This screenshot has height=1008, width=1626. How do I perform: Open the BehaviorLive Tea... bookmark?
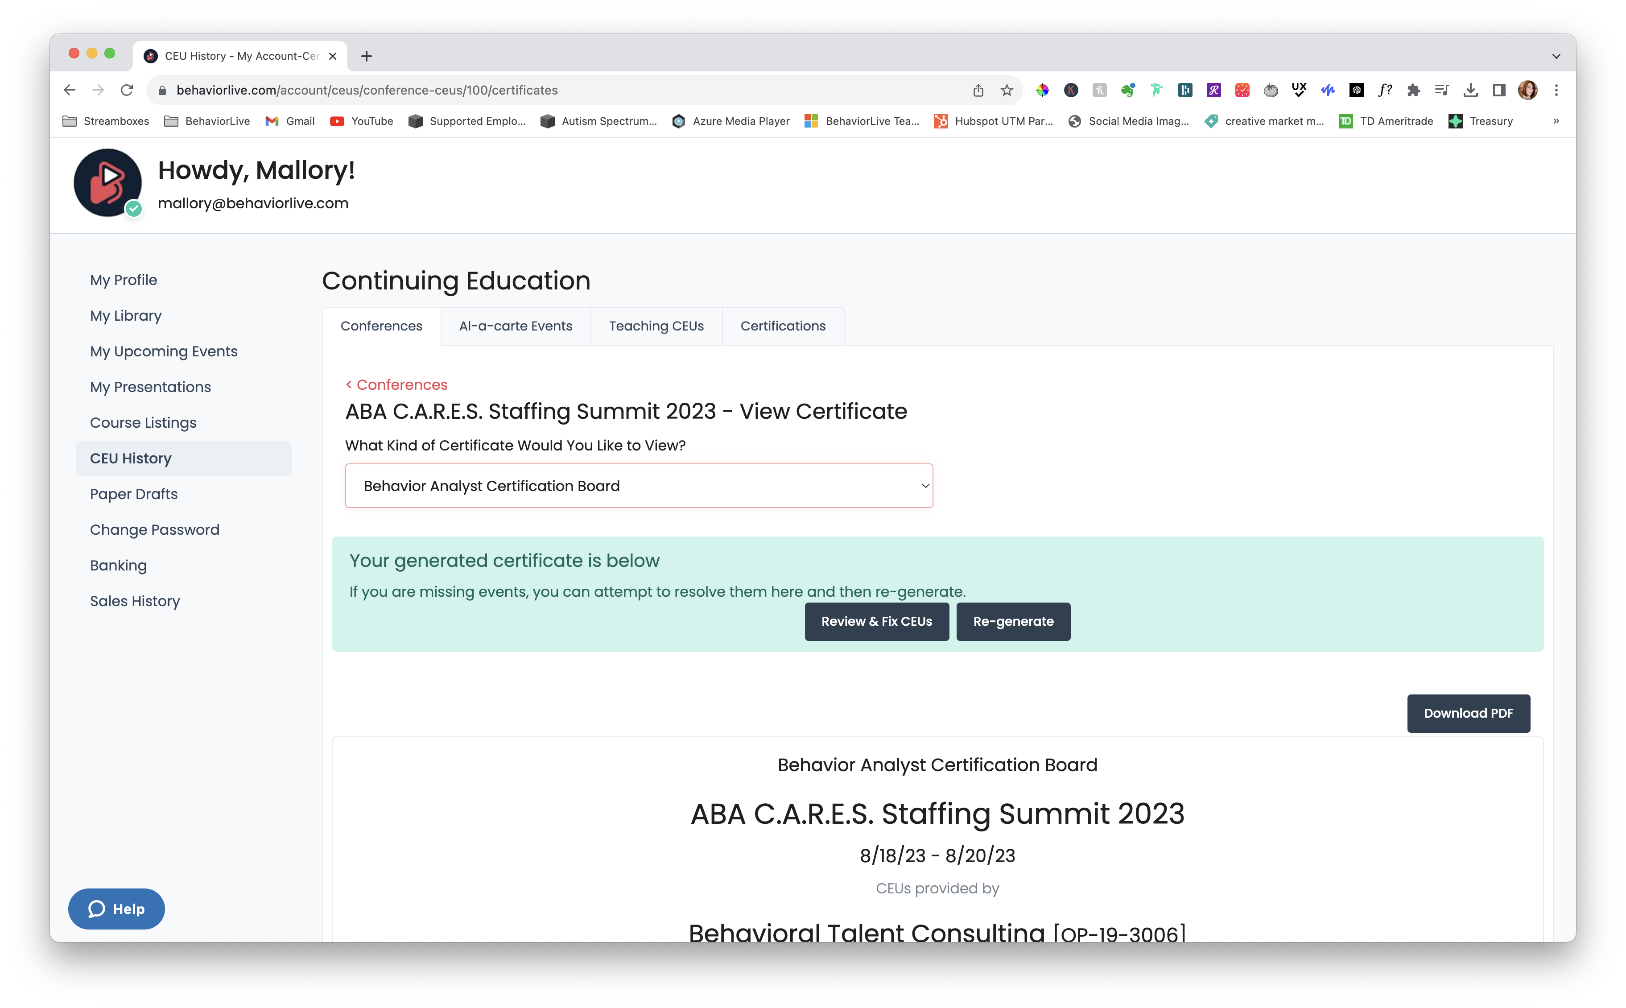coord(862,121)
